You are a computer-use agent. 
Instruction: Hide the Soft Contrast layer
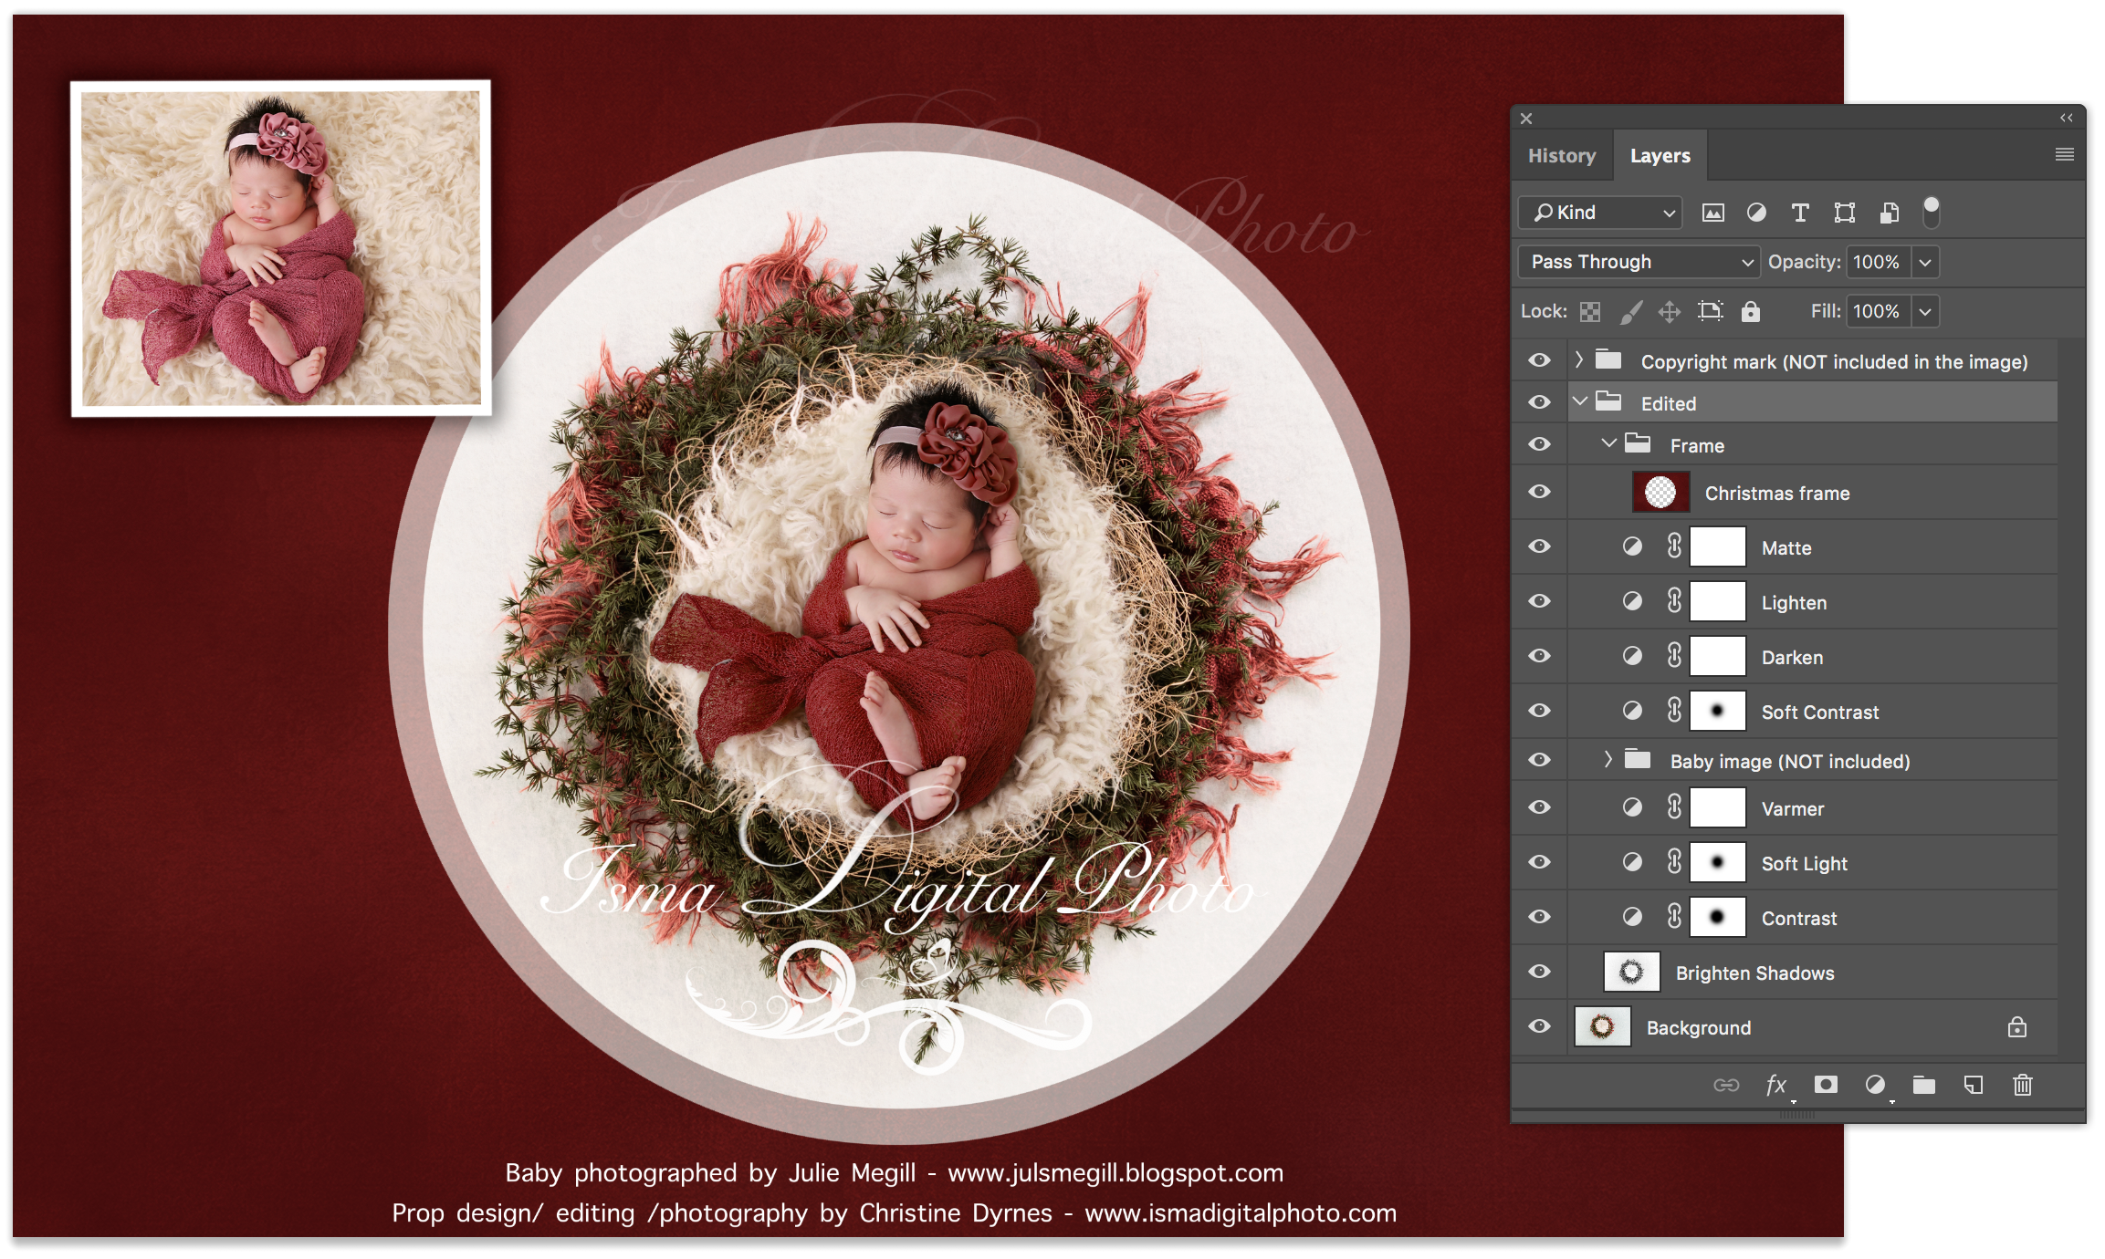[1540, 712]
